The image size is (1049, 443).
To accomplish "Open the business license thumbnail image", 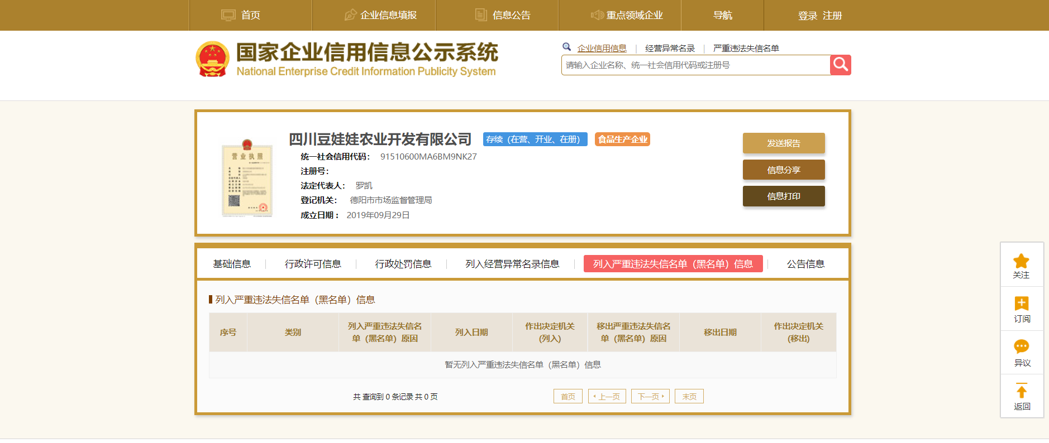I will [x=247, y=178].
